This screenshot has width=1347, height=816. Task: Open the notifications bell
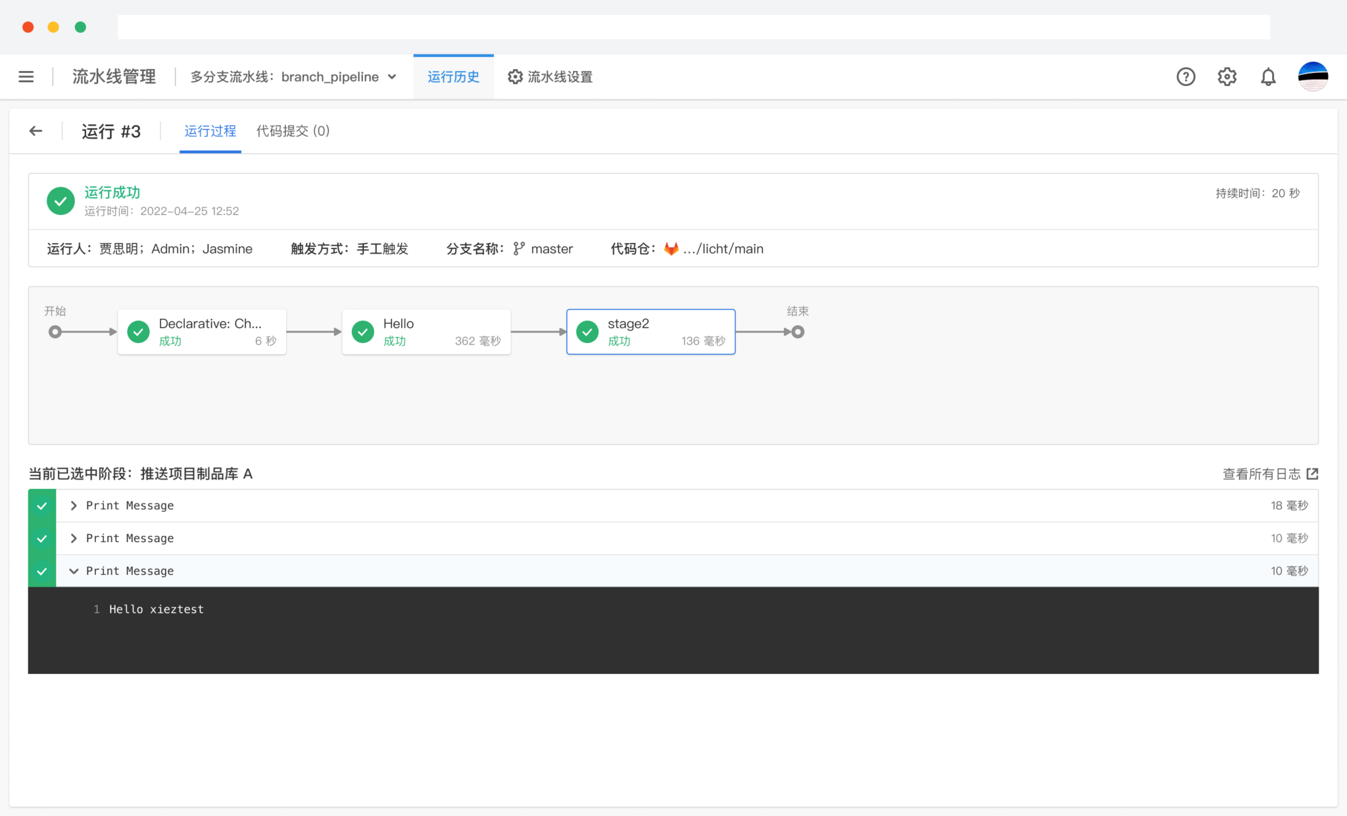(1267, 77)
